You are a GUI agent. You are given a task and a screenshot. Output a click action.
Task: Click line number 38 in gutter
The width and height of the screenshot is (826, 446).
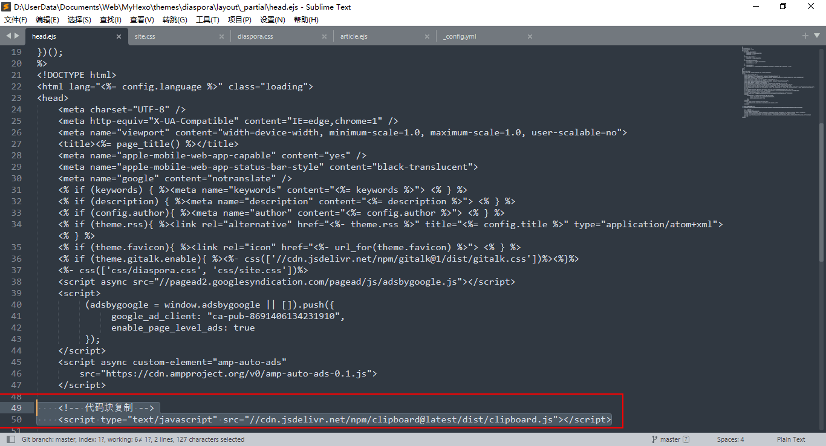(x=16, y=282)
